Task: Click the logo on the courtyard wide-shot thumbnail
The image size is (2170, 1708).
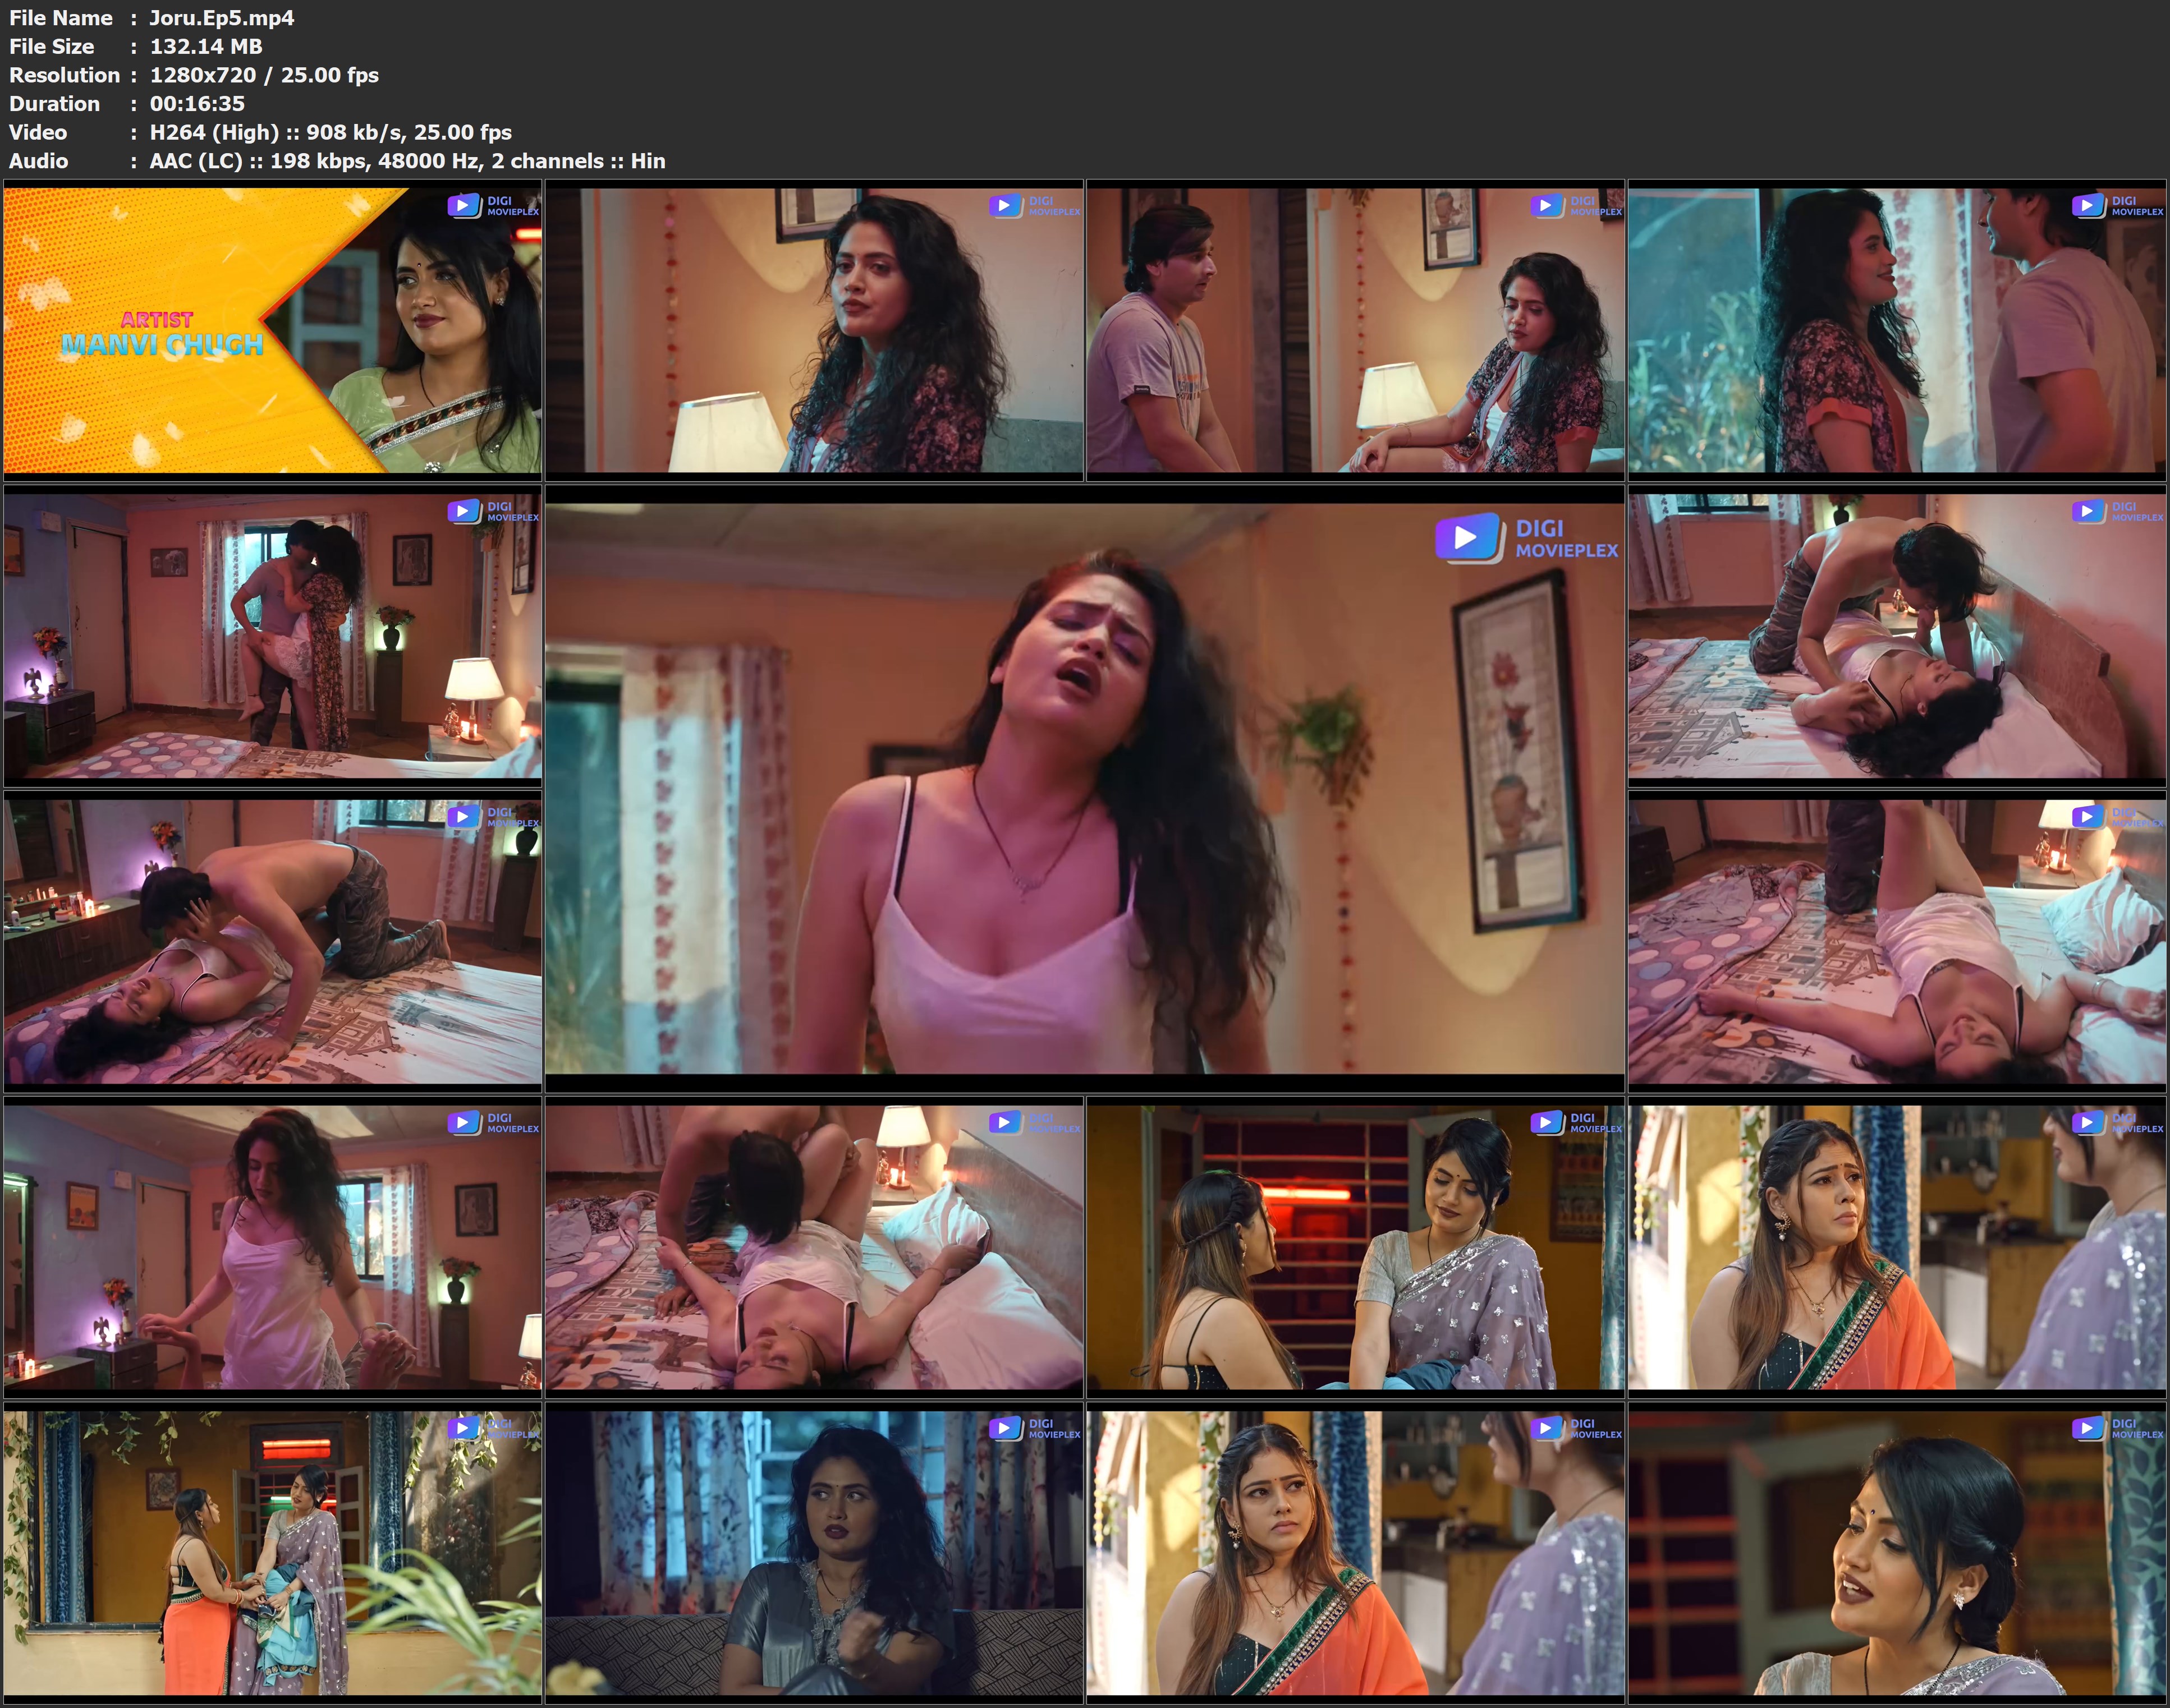Action: click(492, 1428)
